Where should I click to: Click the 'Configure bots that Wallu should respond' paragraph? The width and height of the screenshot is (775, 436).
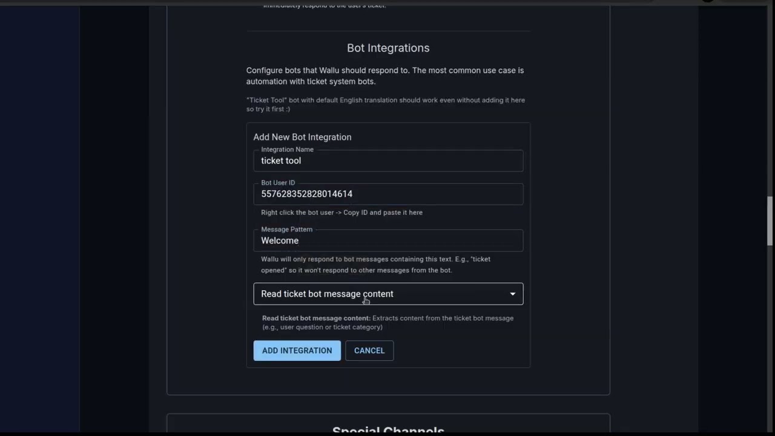tap(385, 76)
